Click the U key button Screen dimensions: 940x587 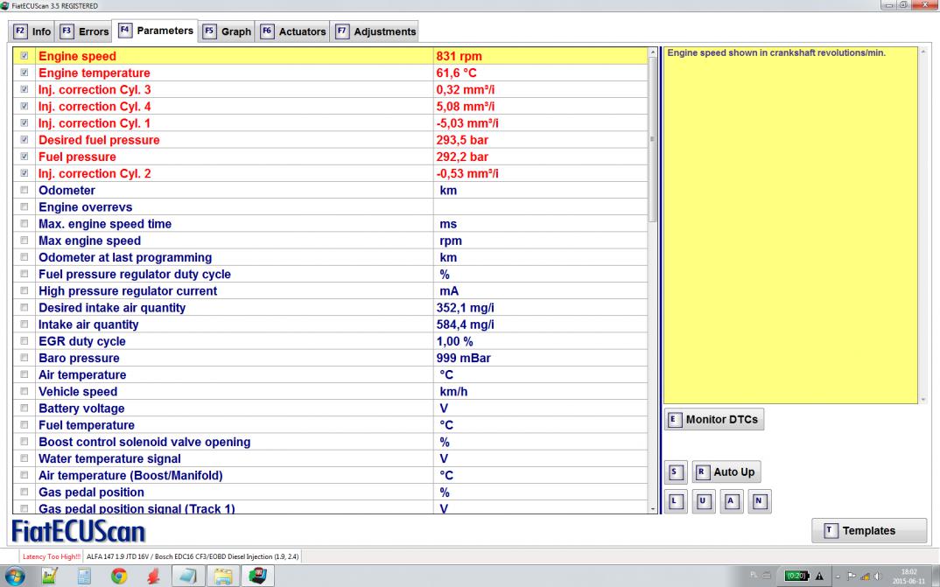point(703,501)
